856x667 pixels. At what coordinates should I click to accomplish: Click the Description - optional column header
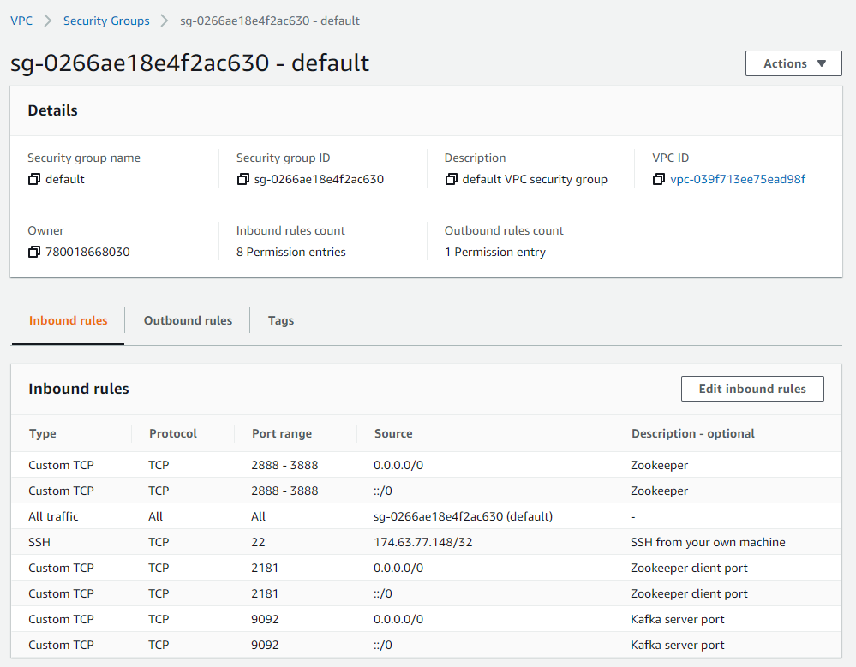(692, 434)
